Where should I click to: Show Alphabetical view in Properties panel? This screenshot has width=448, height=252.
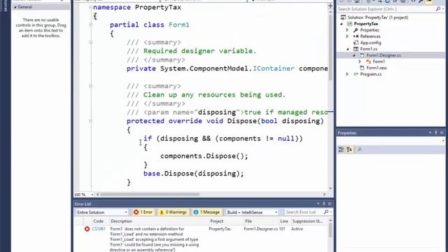coord(349,149)
